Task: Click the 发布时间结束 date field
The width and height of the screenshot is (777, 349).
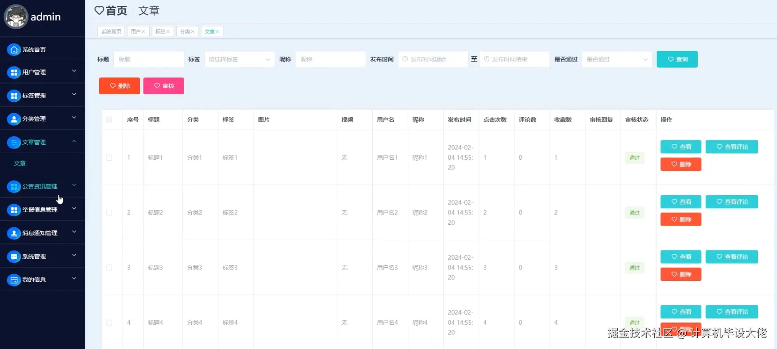Action: [514, 59]
